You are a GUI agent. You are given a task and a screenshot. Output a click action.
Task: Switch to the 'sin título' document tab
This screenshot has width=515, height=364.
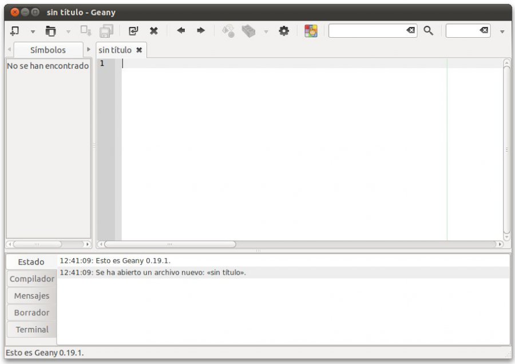pyautogui.click(x=115, y=50)
